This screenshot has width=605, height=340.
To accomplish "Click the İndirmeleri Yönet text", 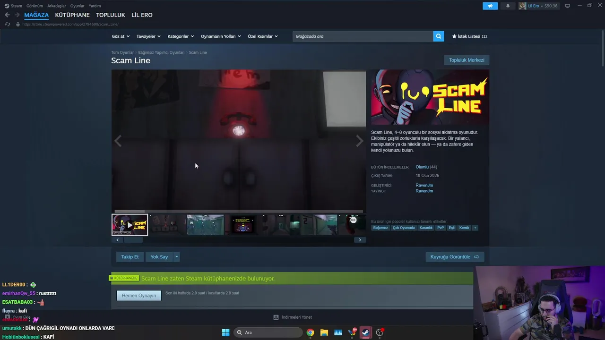I will click(297, 317).
